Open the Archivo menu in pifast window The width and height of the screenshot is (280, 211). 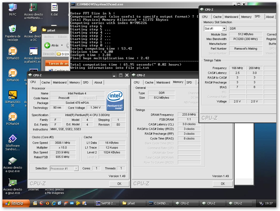[49, 37]
